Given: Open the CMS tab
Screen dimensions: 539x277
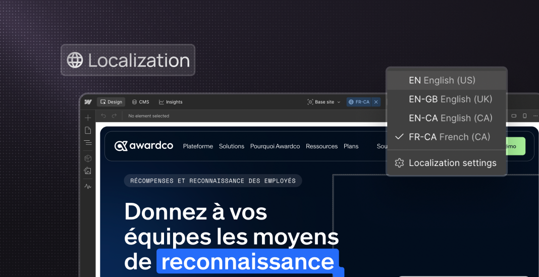Looking at the screenshot, I should 141,102.
